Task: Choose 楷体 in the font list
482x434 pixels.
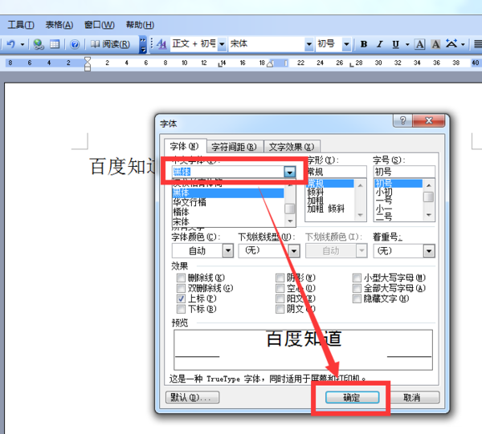Action: tap(228, 212)
